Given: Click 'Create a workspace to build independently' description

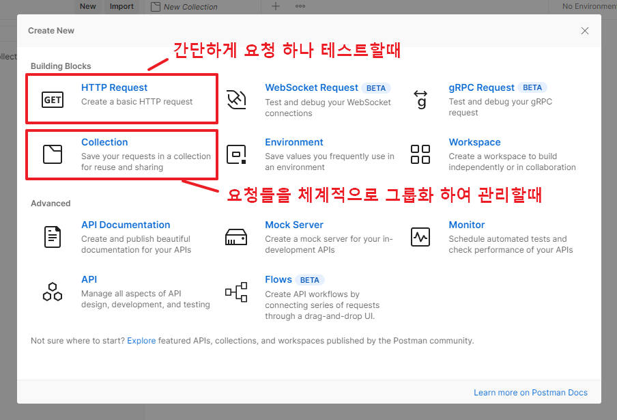Looking at the screenshot, I should (x=512, y=161).
